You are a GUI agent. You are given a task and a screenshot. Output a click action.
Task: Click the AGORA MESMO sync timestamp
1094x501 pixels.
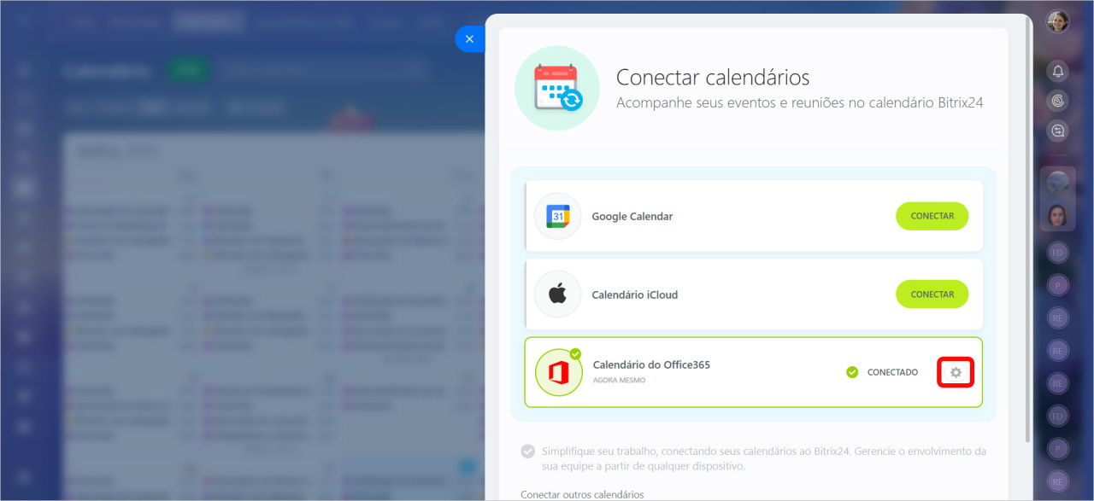pos(620,381)
